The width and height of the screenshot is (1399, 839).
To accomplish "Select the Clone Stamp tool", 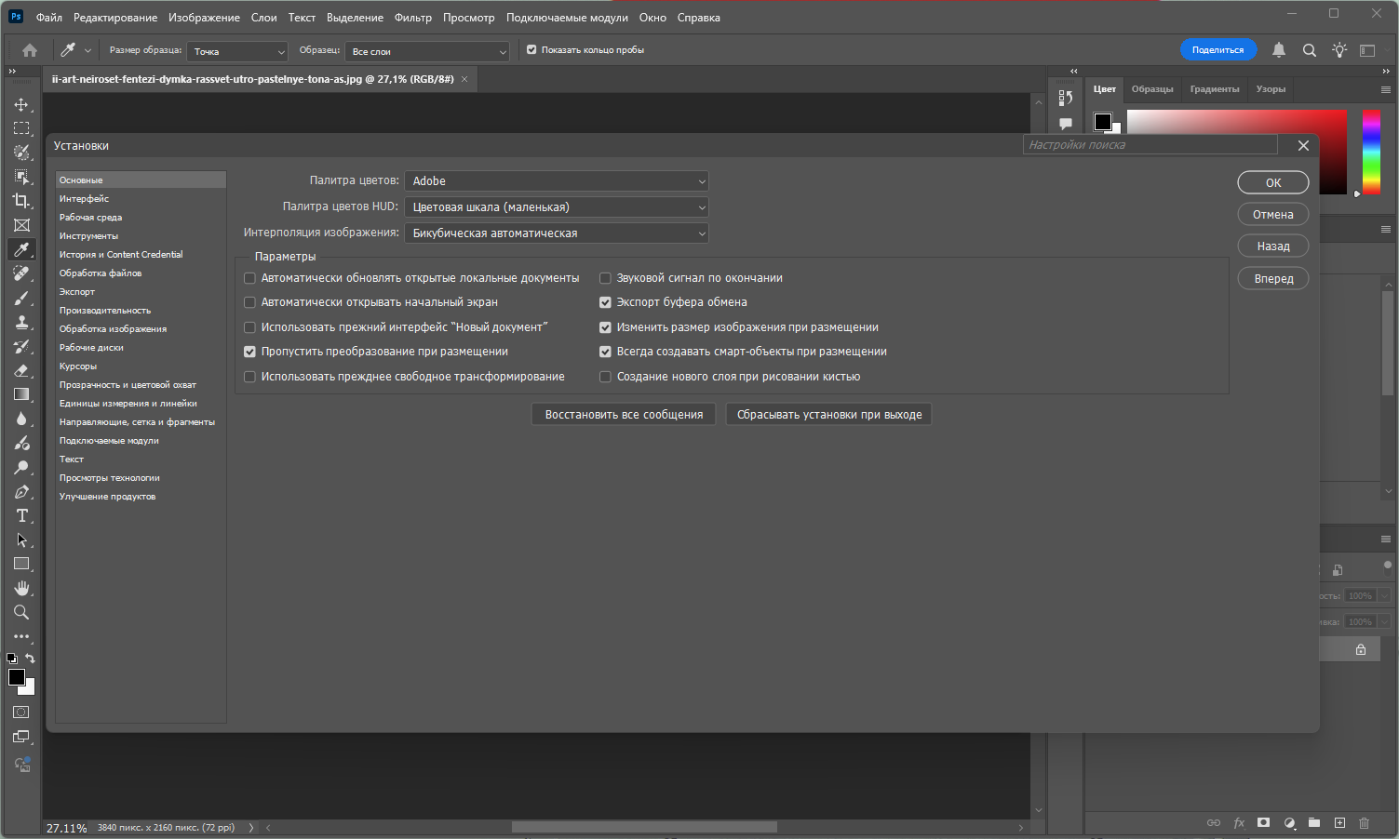I will tap(21, 322).
